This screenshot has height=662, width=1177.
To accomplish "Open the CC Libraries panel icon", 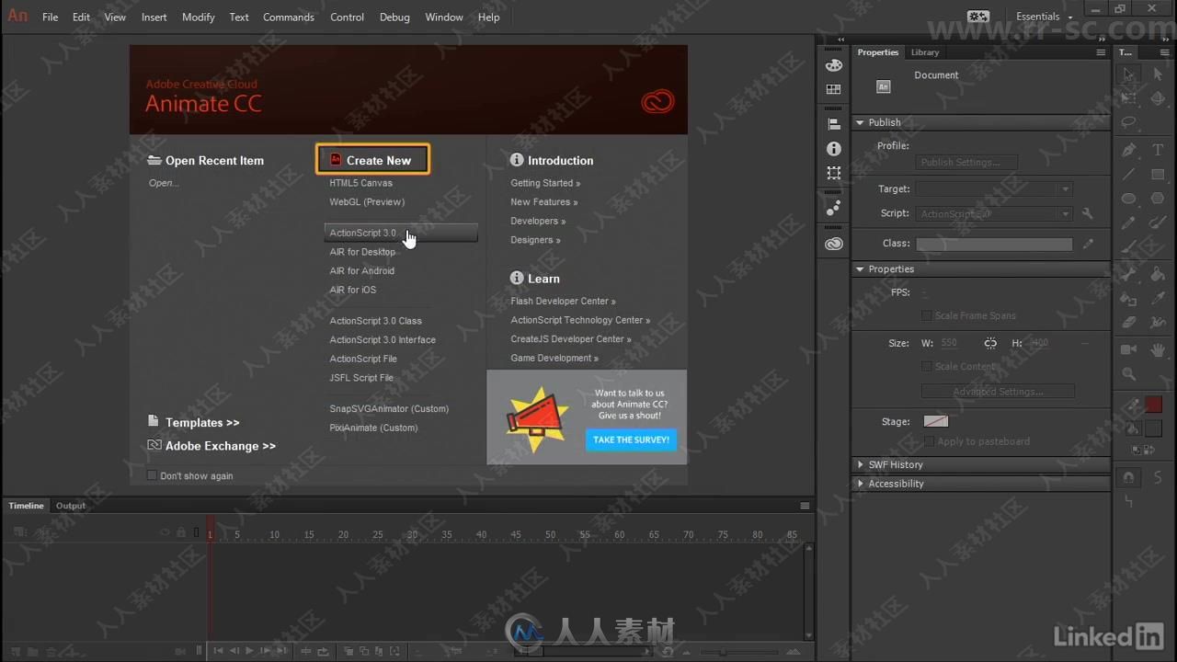I will (834, 244).
